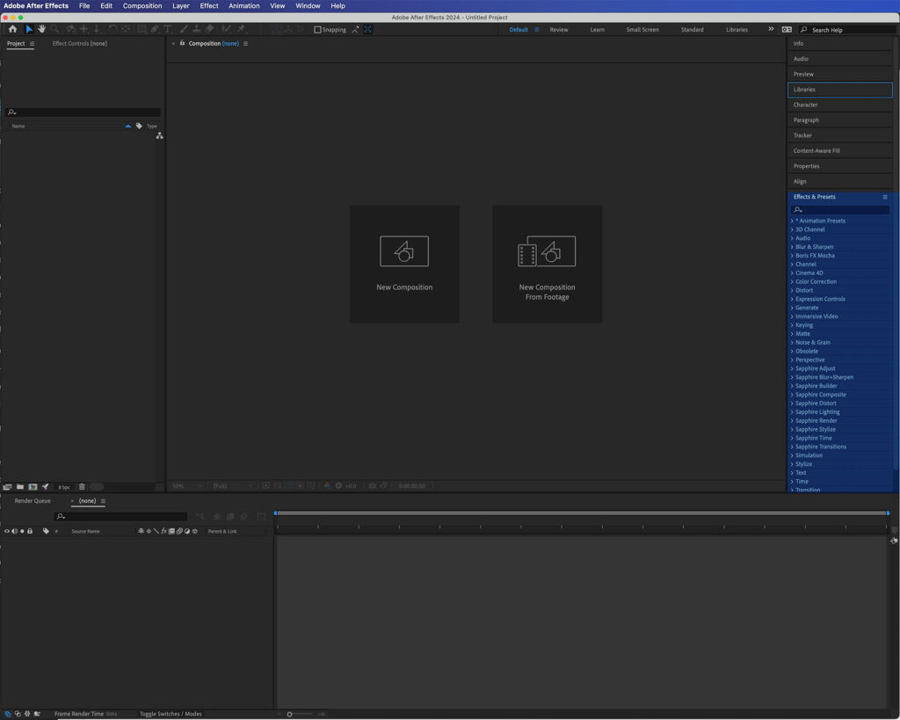Click the first icon at the timeline's bottom-left
This screenshot has height=720, width=900.
click(7, 714)
